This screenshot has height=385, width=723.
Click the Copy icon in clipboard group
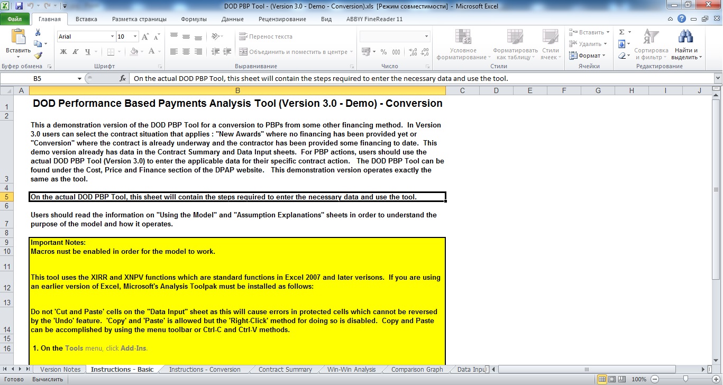point(38,44)
